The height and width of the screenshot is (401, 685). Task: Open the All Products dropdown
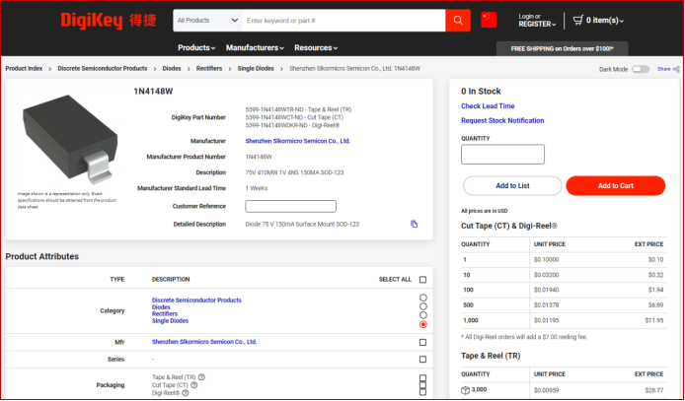(207, 21)
